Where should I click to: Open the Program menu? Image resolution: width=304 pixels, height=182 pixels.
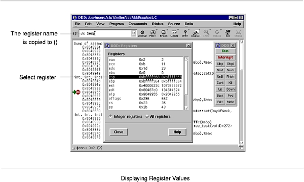tap(117, 24)
